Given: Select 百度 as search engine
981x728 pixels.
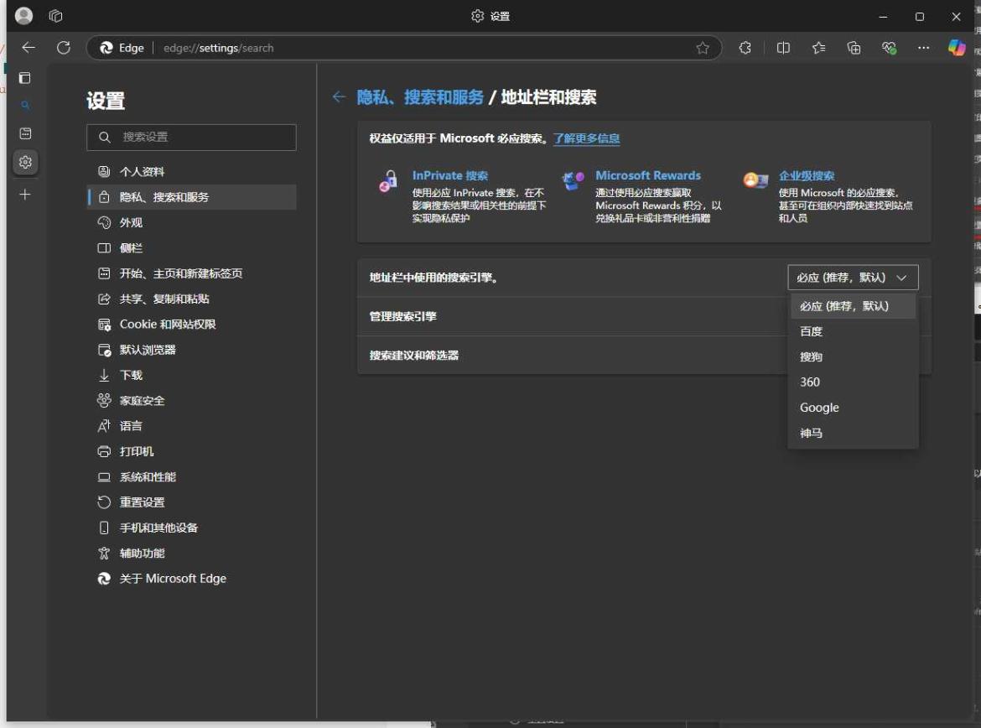Looking at the screenshot, I should click(x=853, y=332).
